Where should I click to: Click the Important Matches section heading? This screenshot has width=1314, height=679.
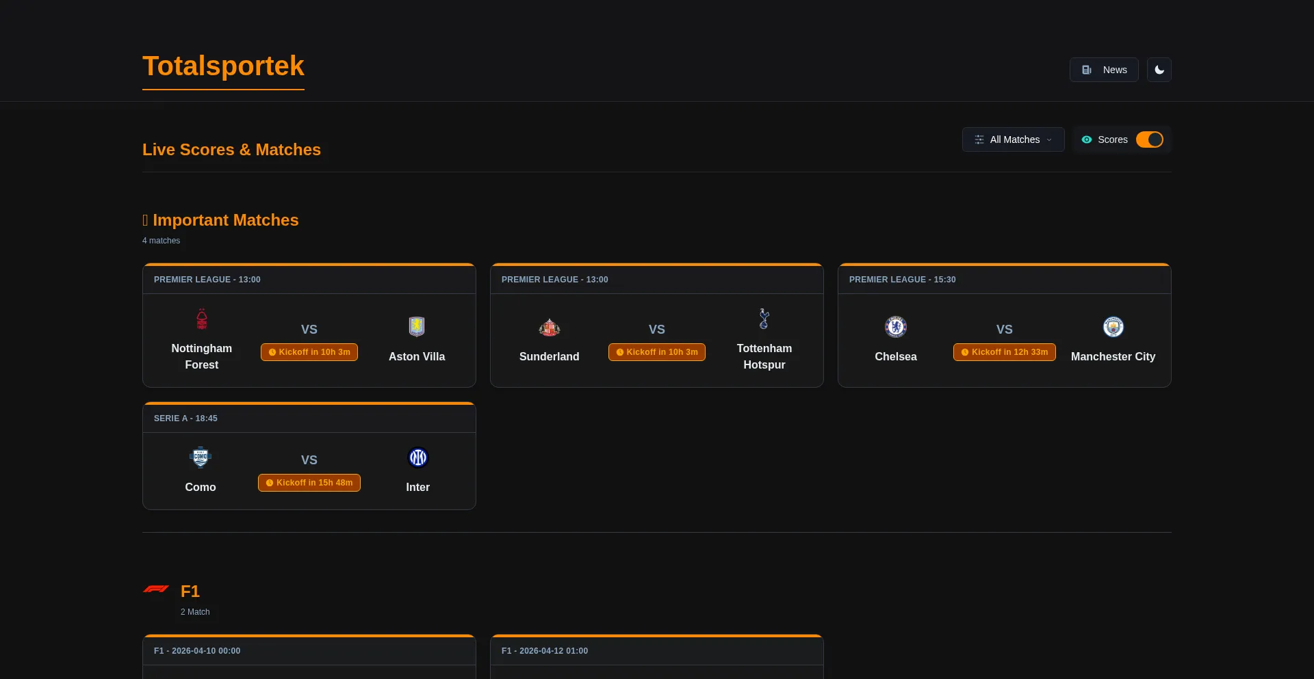(x=220, y=220)
